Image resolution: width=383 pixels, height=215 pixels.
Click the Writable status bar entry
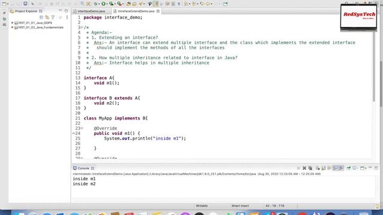[x=202, y=205]
